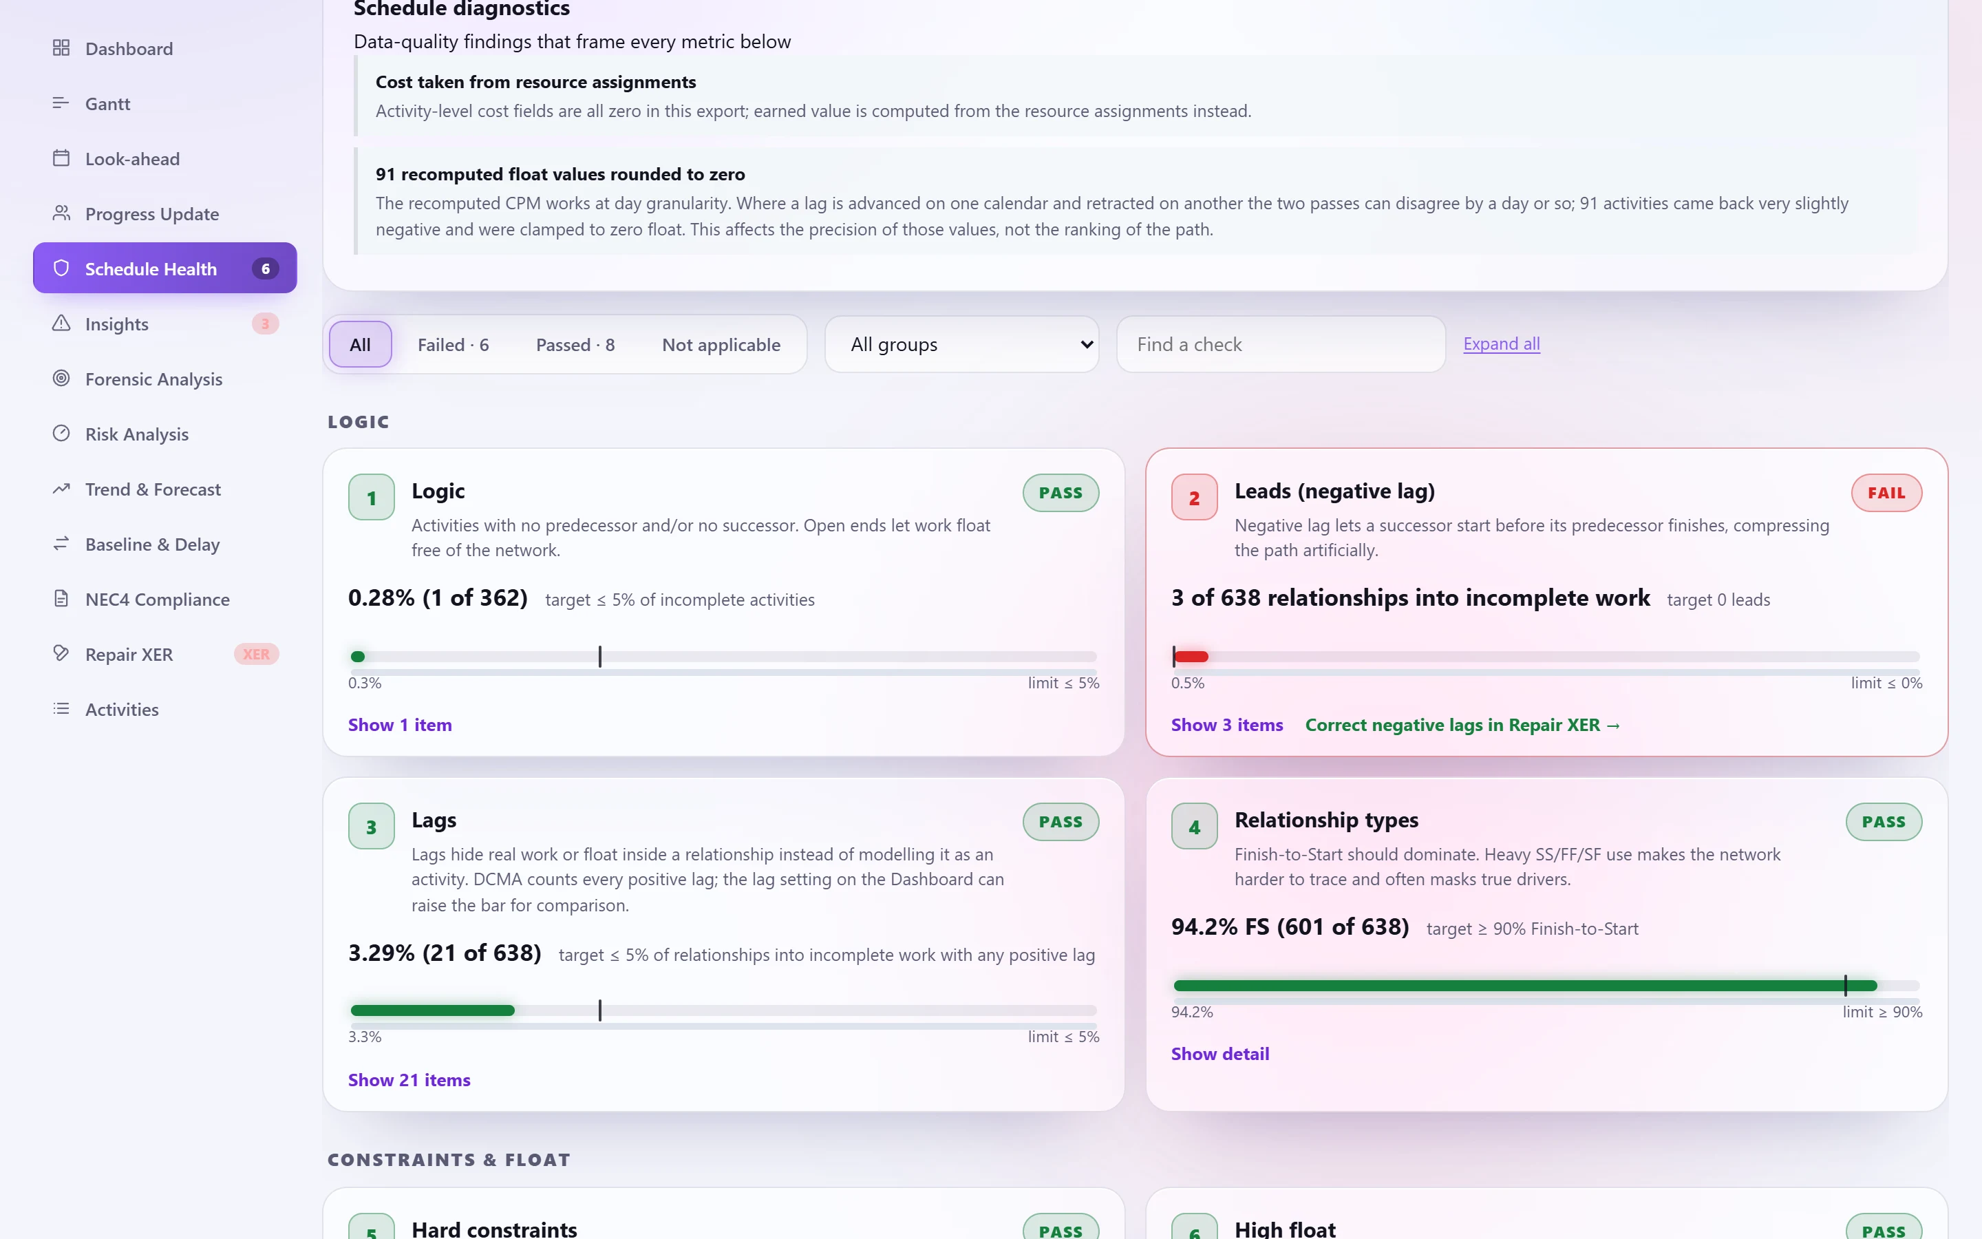Filter checks by Failed · 6
Viewport: 1982px width, 1239px height.
point(453,344)
